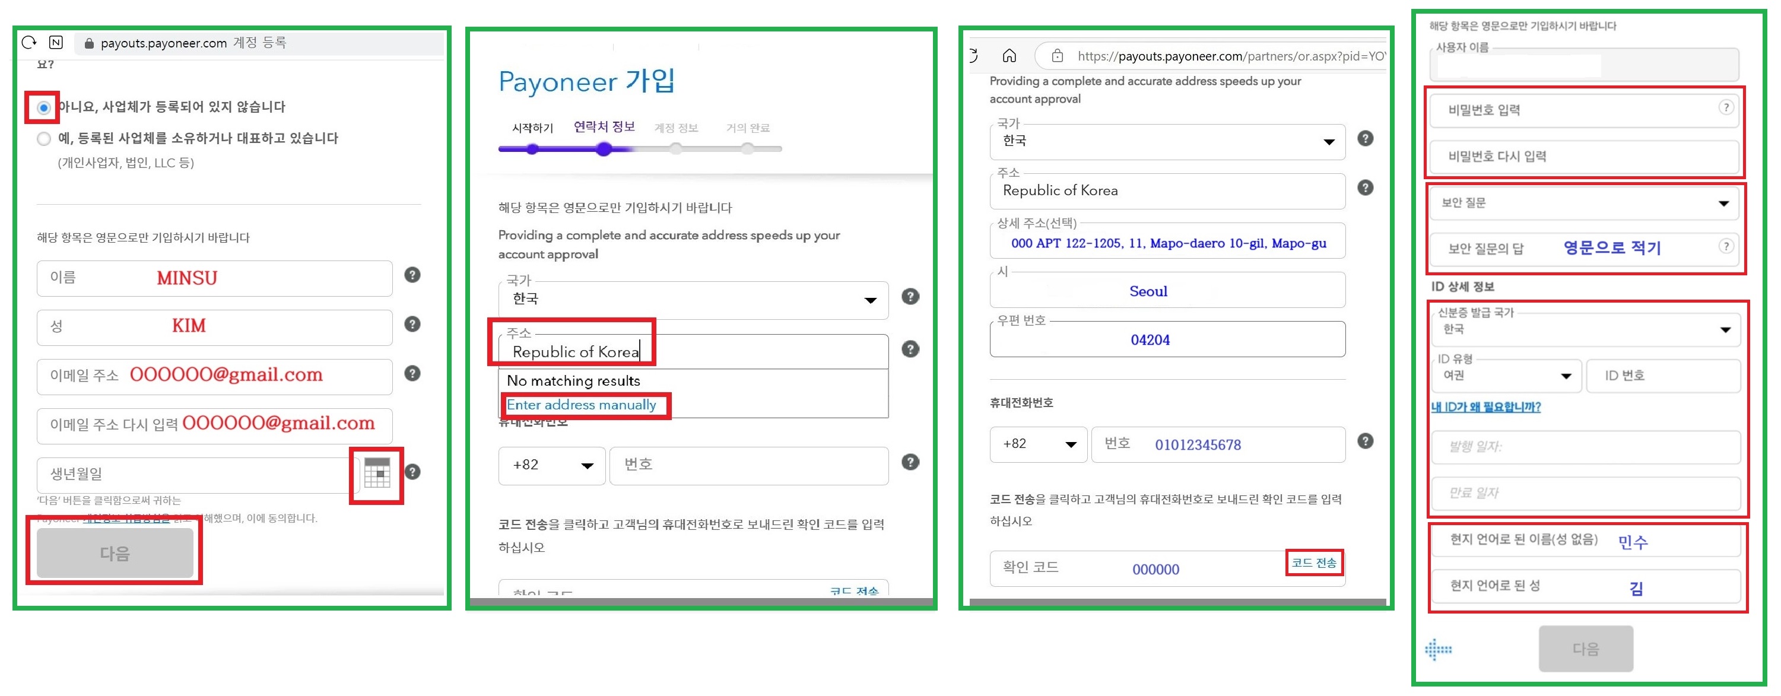Viewport: 1781px width, 696px height.
Task: Click question icon in 보안 질문의 답 field
Action: 1726,246
